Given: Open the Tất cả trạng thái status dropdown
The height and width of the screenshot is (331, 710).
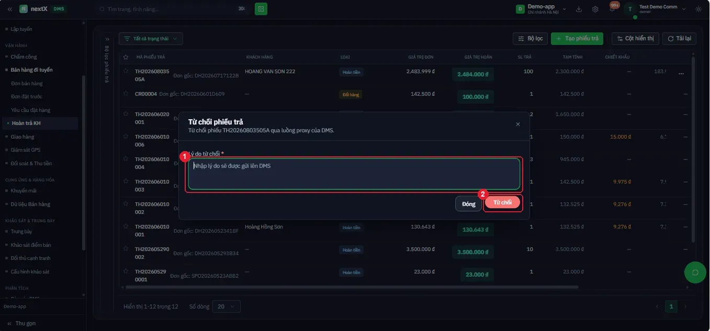Looking at the screenshot, I should pos(151,39).
